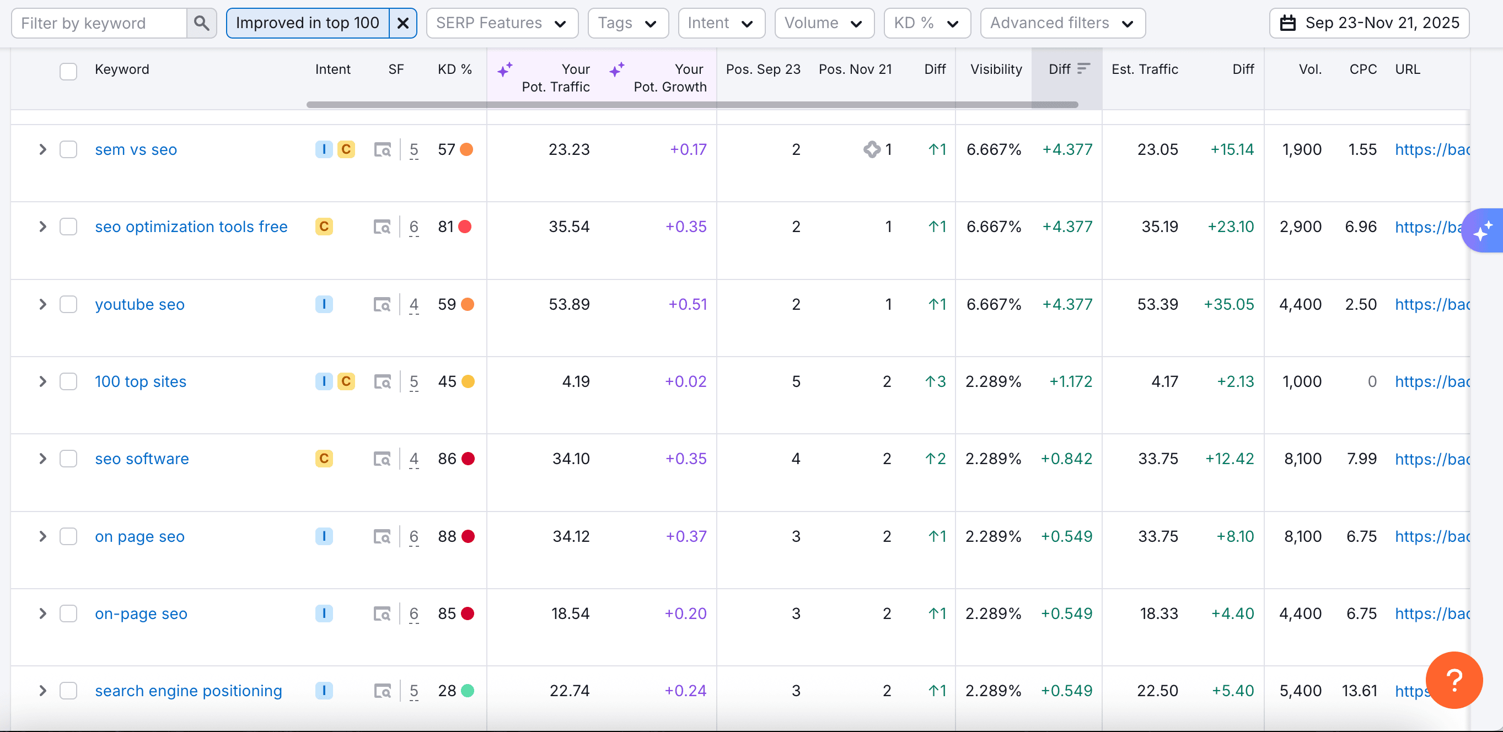Click the keyword search magnifier icon
Image resolution: width=1503 pixels, height=732 pixels.
pyautogui.click(x=201, y=23)
